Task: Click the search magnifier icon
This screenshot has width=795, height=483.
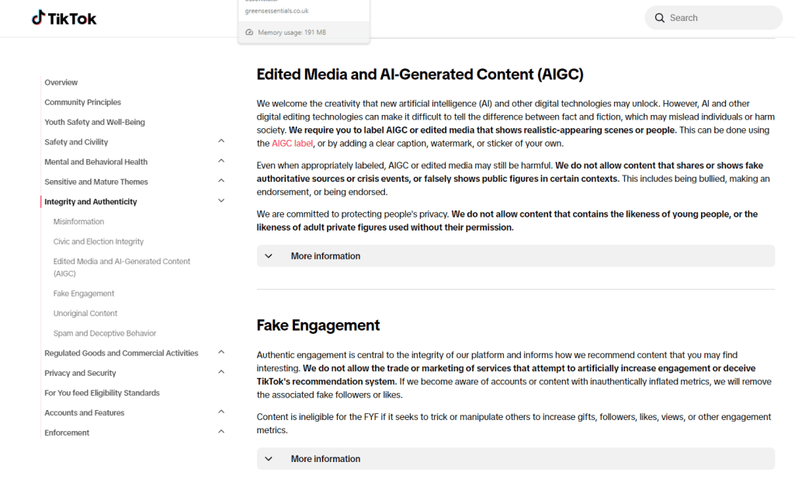Action: (x=659, y=18)
